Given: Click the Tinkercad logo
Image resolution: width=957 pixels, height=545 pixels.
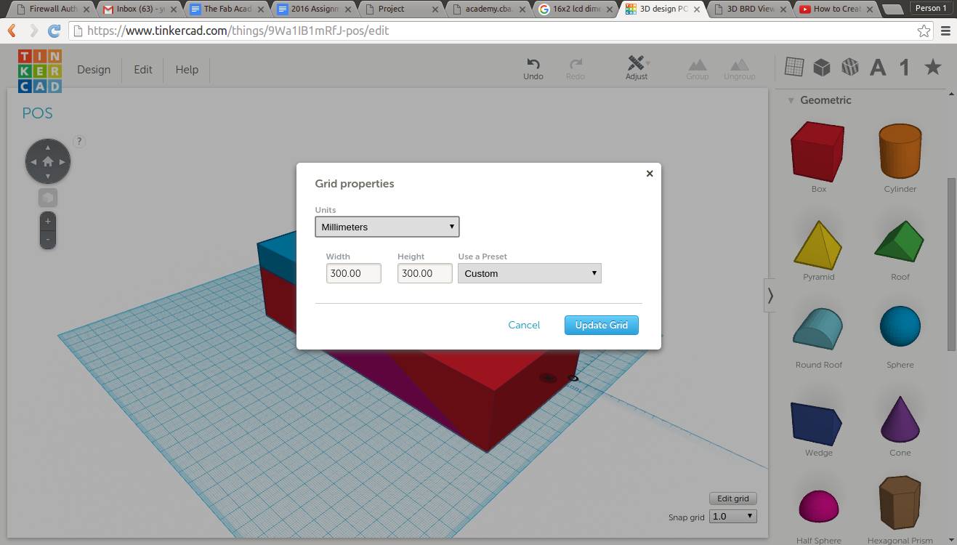Looking at the screenshot, I should click(x=40, y=70).
